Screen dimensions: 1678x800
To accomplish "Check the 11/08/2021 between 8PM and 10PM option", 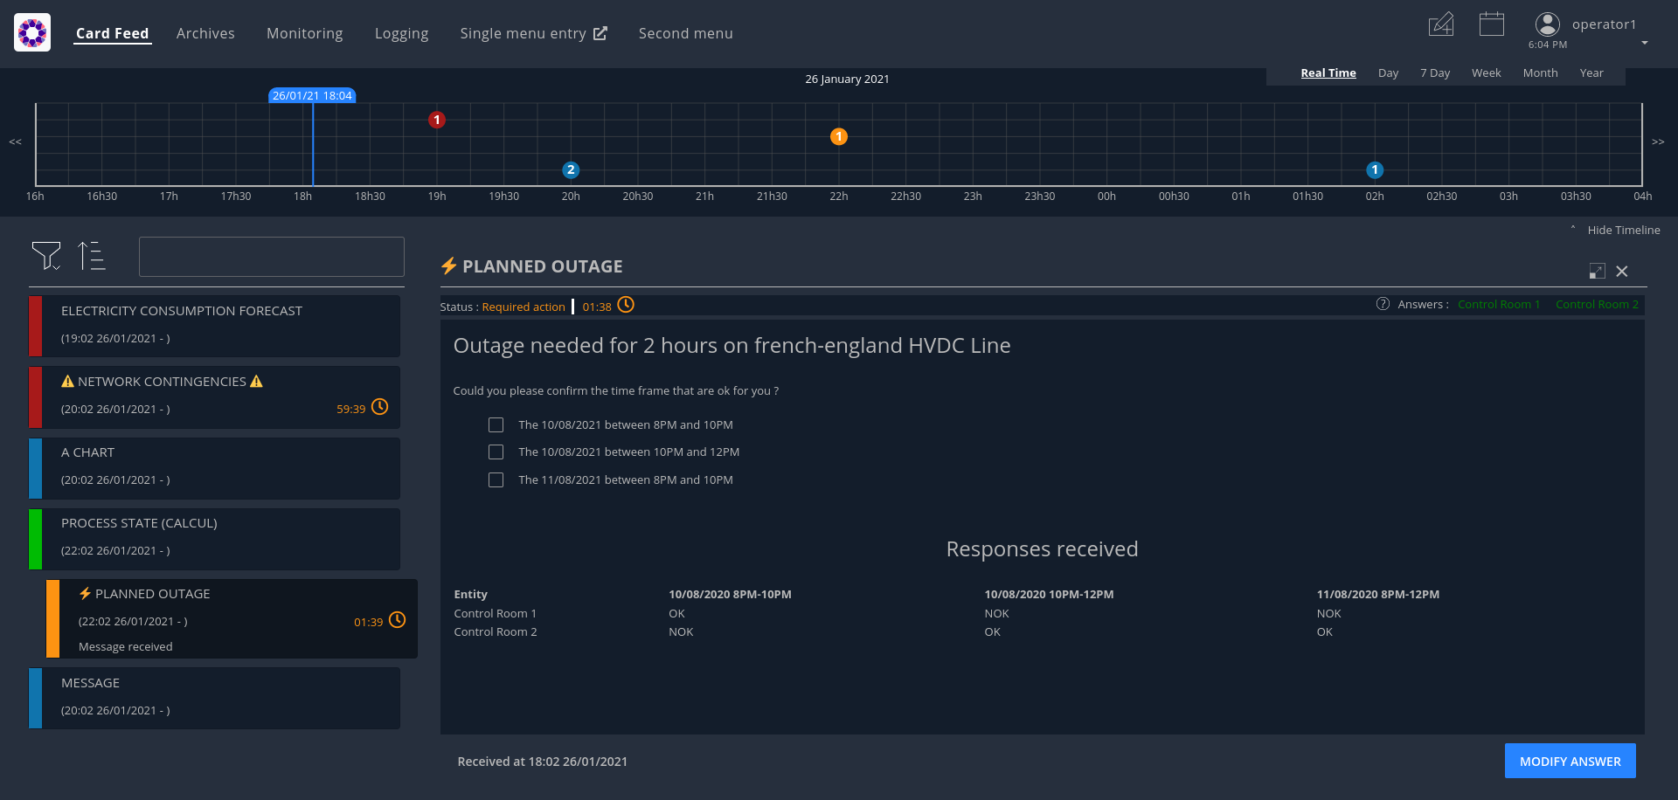I will [x=496, y=479].
